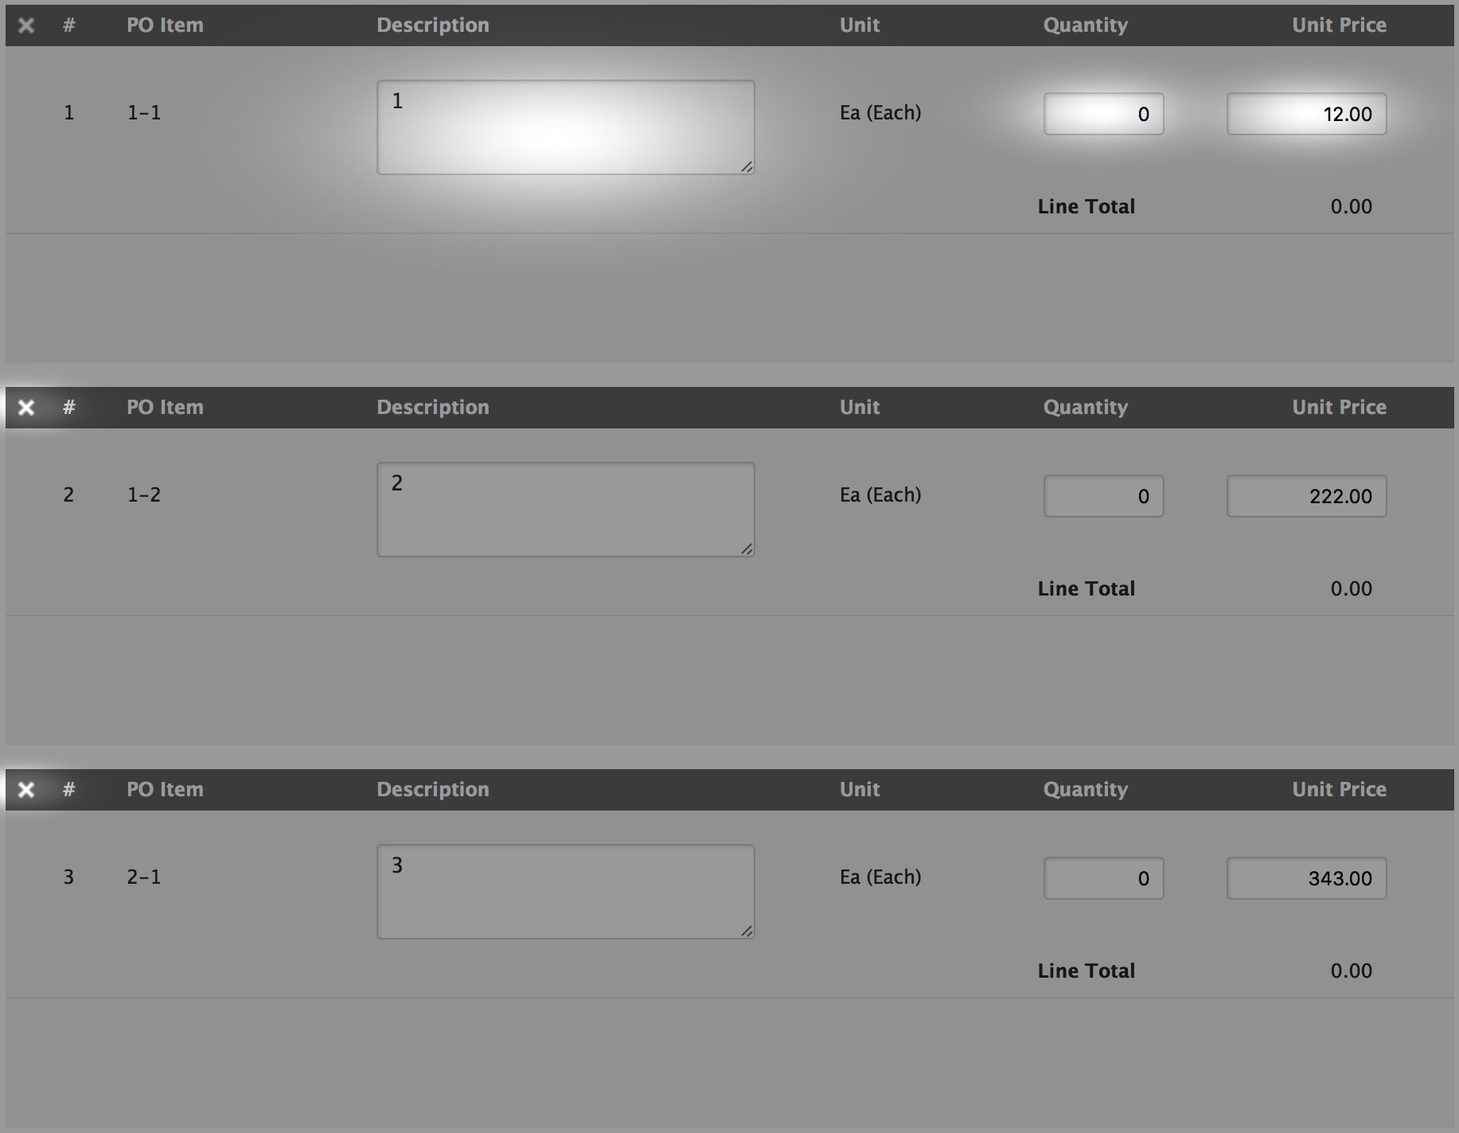Click the quantity field for line 2

1103,496
